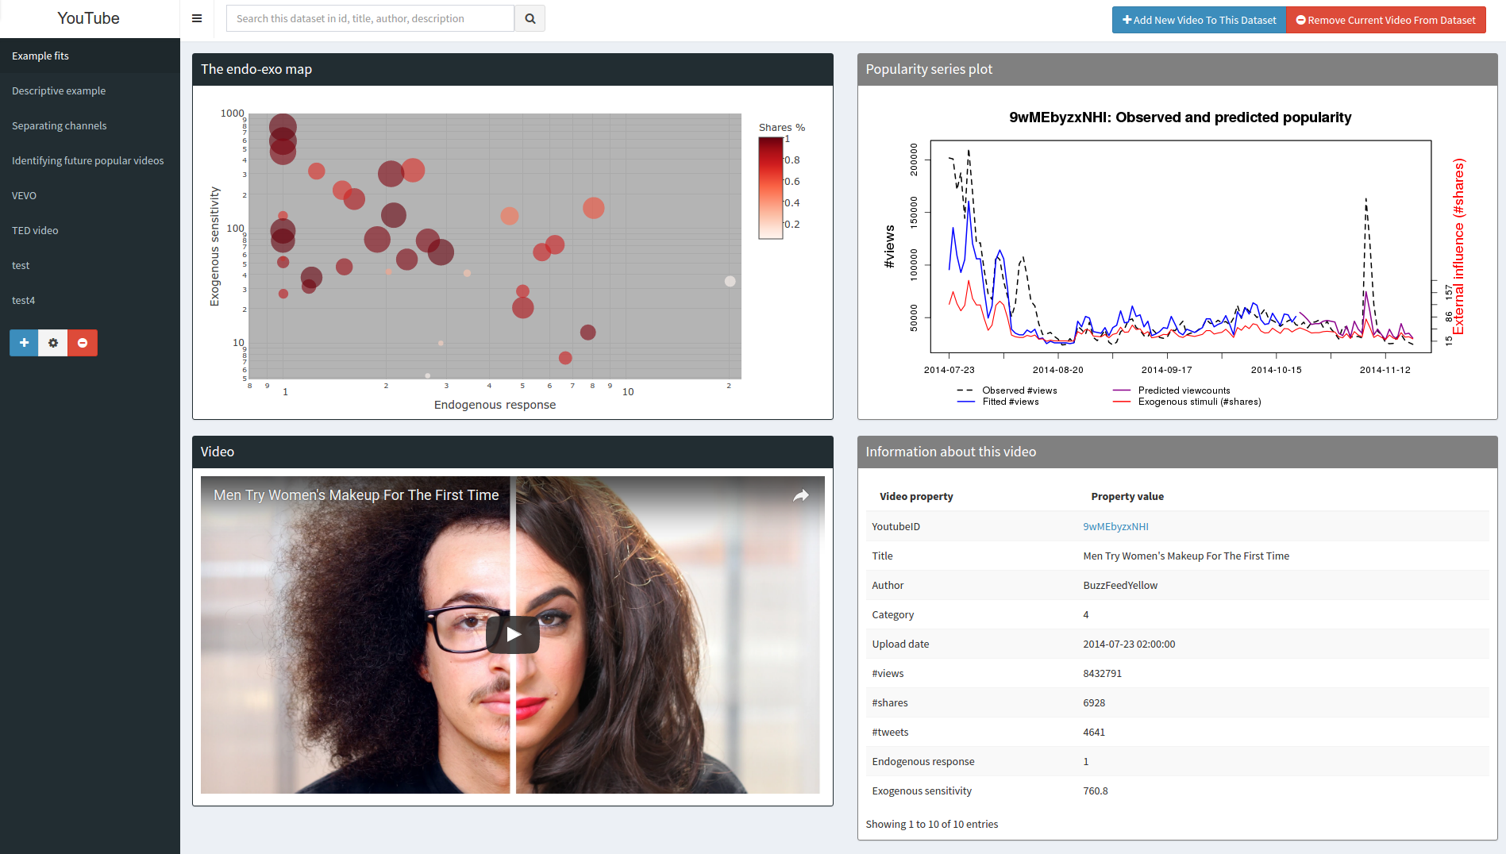
Task: Open the gear settings button
Action: pyautogui.click(x=53, y=343)
